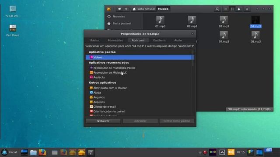Select the 07.mp3 file
This screenshot has height=157, width=280.
[224, 37]
